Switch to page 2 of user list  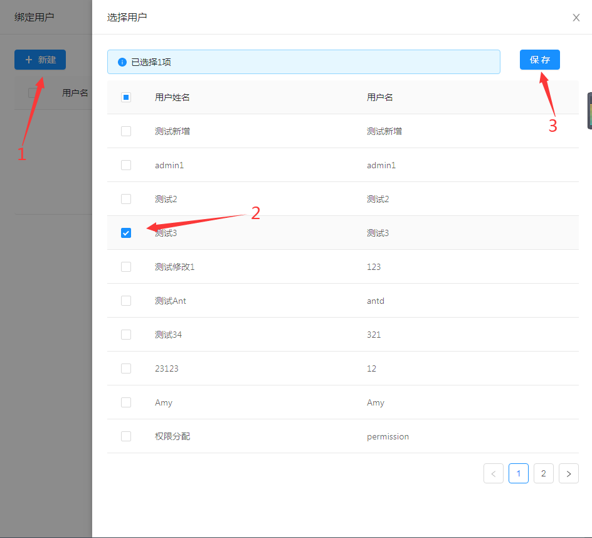[x=543, y=474]
